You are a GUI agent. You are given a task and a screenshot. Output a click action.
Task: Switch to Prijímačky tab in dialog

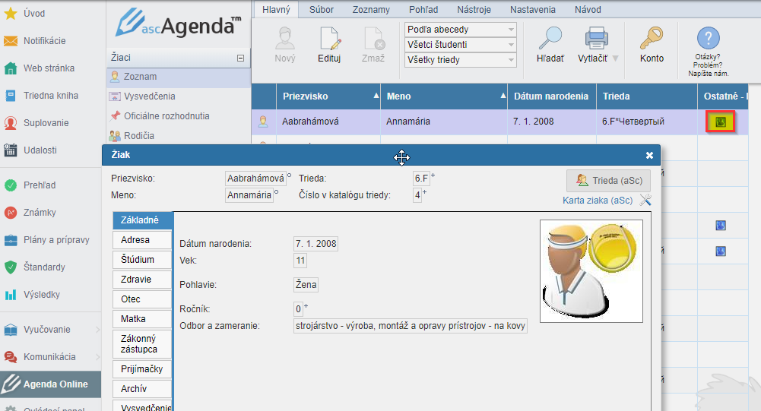pos(142,369)
